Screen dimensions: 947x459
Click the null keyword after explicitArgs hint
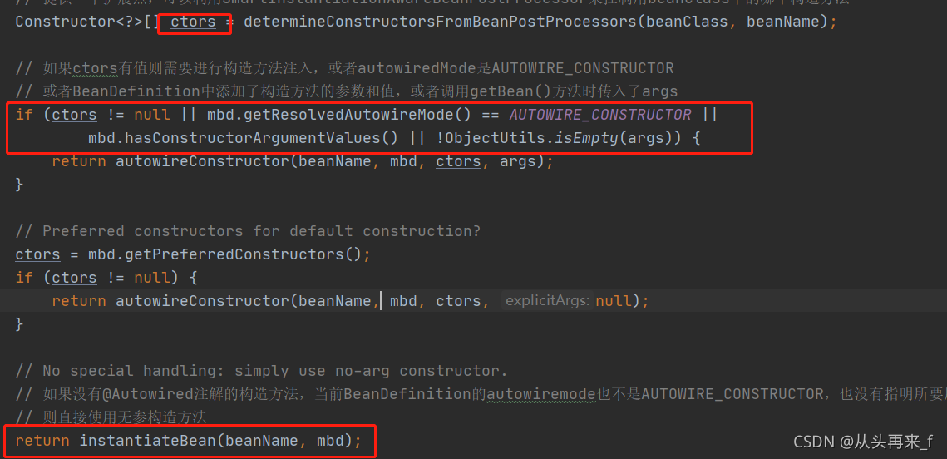[613, 301]
